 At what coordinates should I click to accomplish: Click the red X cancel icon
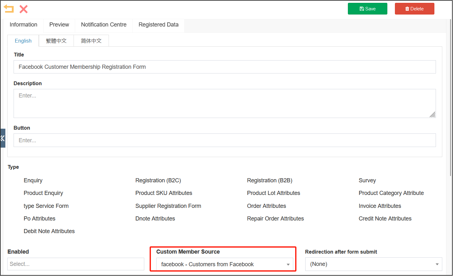[24, 9]
